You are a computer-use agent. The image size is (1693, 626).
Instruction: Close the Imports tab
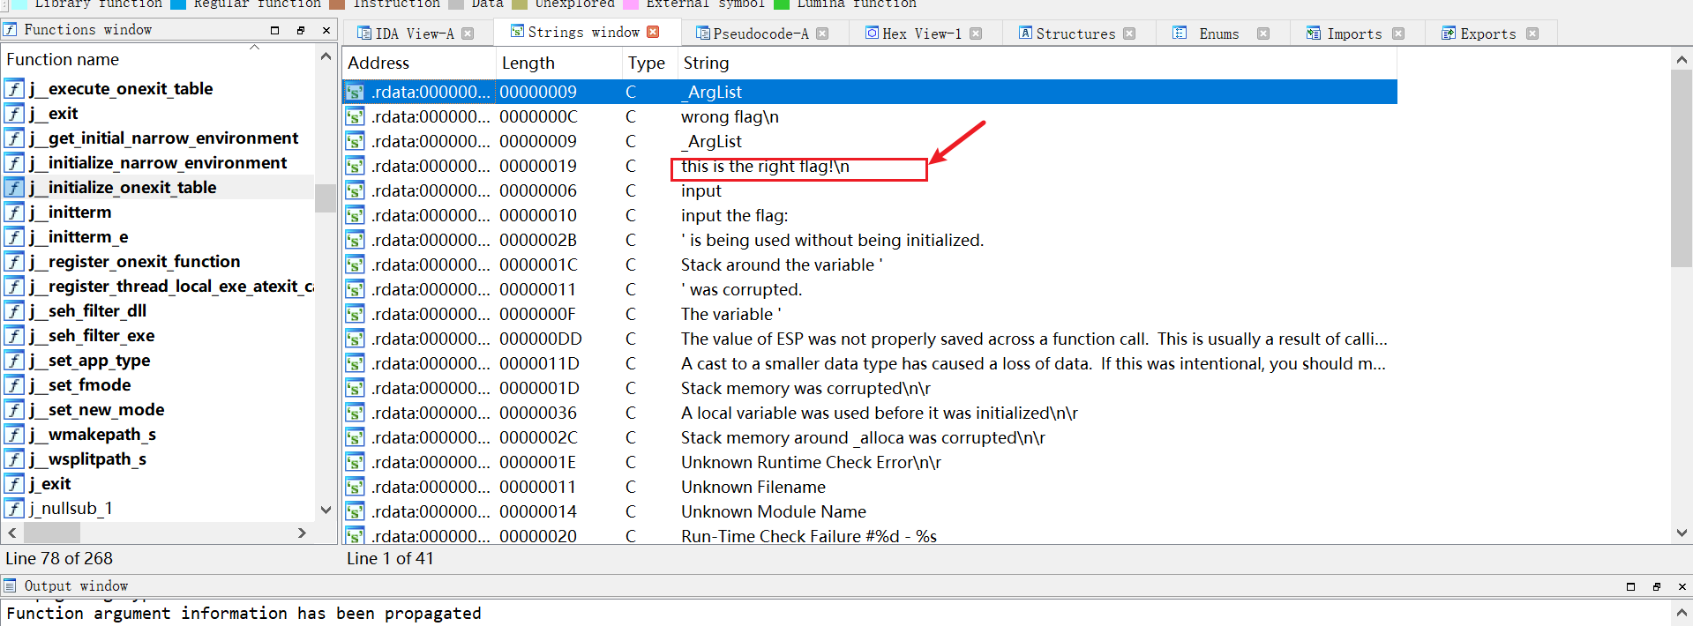(1398, 34)
